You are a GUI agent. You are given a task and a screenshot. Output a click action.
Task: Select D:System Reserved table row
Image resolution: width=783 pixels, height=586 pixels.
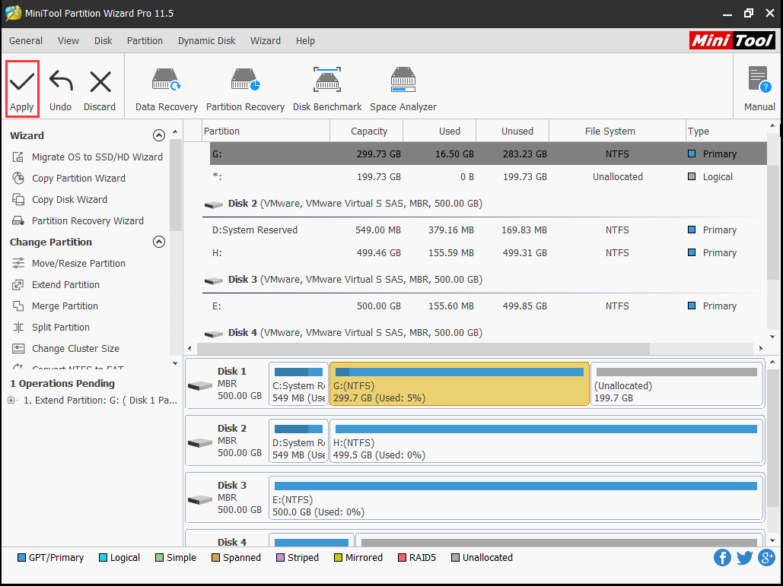(489, 230)
